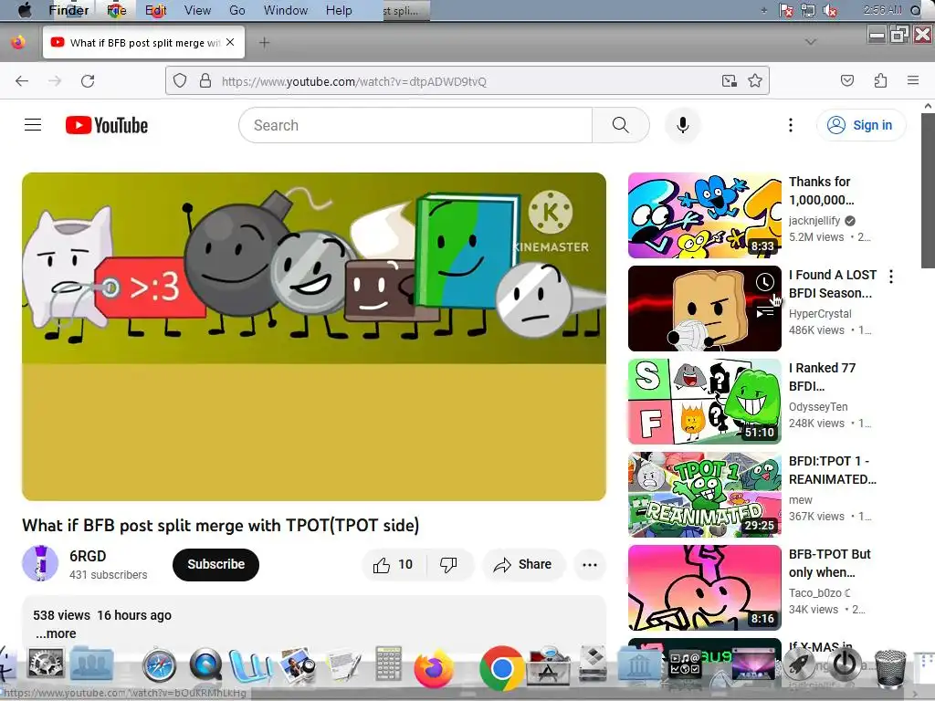Click the muted volume menu bar icon
This screenshot has width=935, height=701.
click(x=829, y=10)
